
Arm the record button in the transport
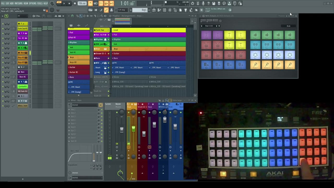75,3
